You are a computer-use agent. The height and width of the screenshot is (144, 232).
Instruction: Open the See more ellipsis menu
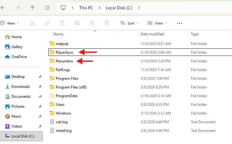click(x=179, y=23)
